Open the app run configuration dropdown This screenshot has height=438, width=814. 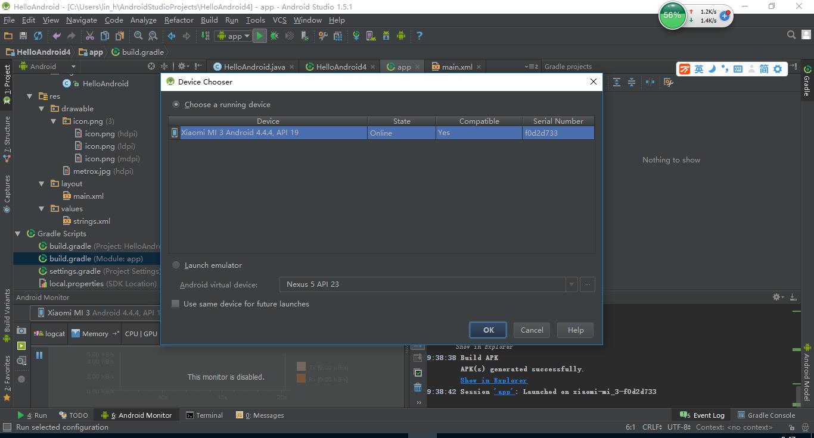pyautogui.click(x=234, y=36)
